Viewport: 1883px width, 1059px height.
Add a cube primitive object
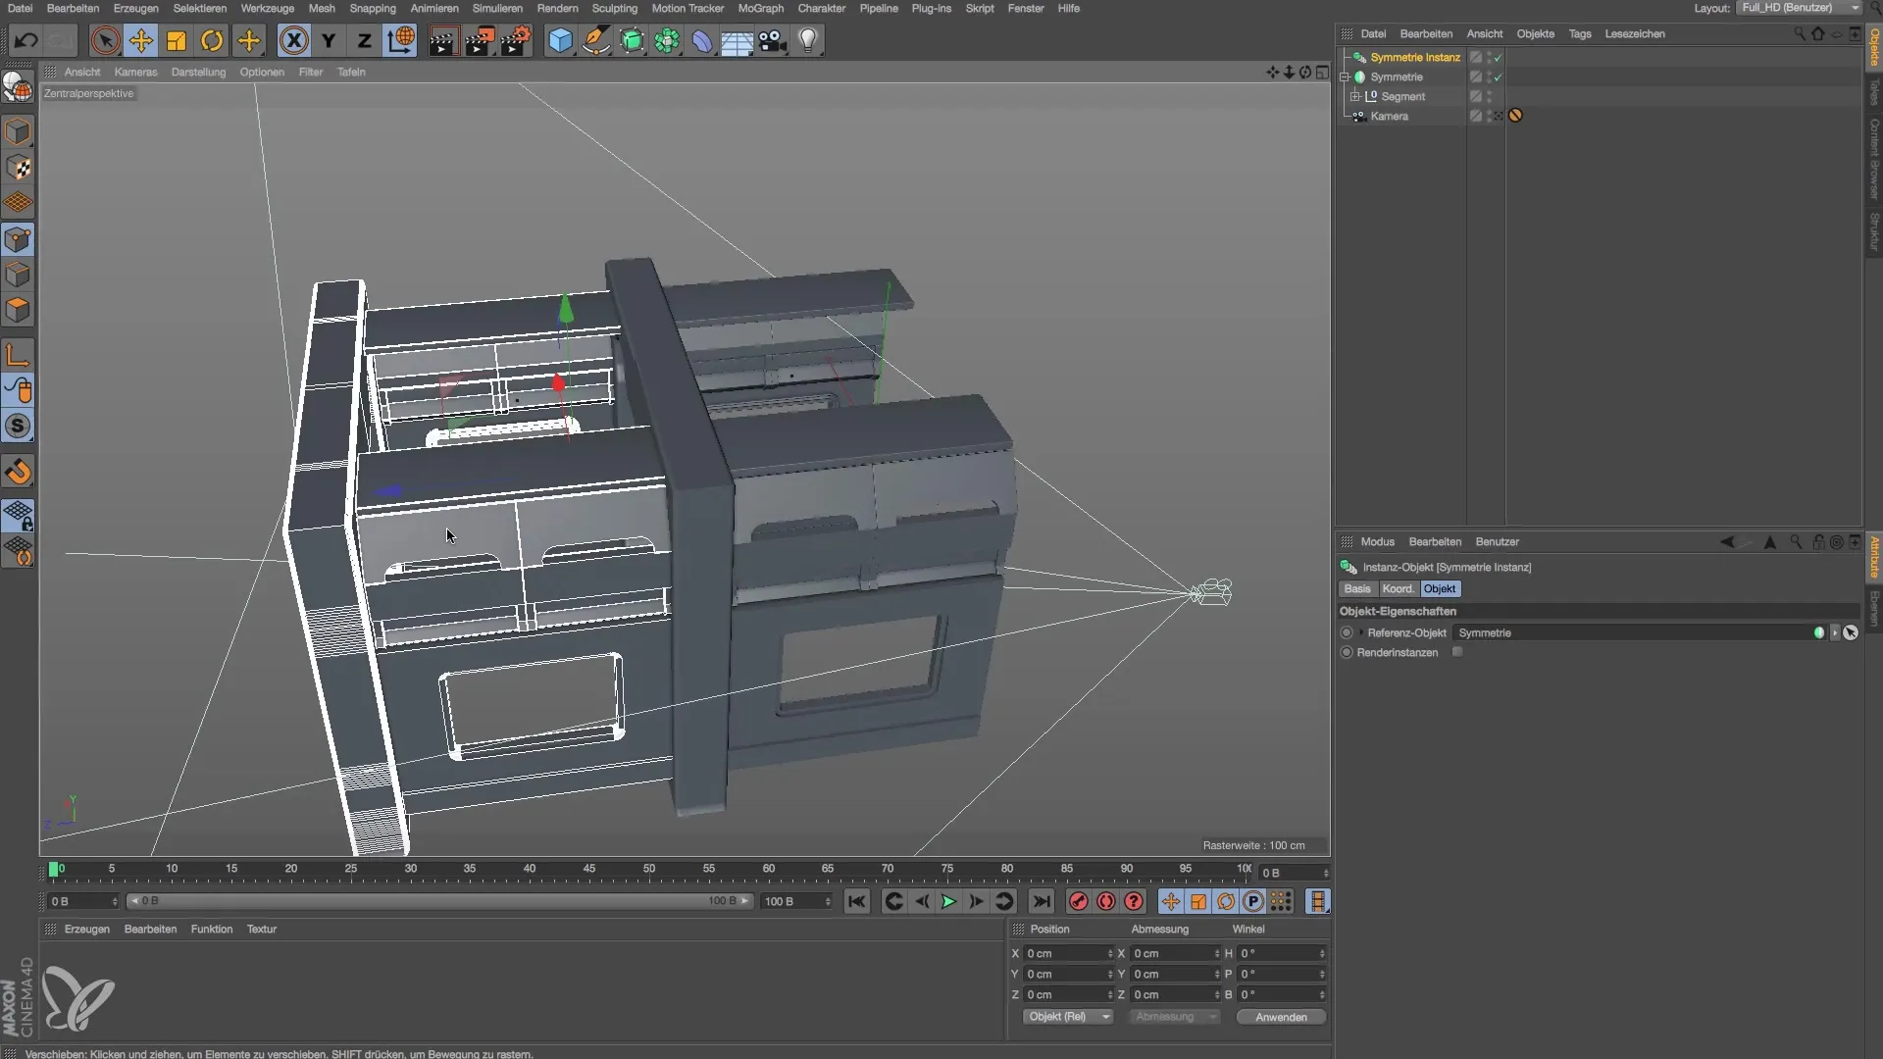click(x=560, y=40)
